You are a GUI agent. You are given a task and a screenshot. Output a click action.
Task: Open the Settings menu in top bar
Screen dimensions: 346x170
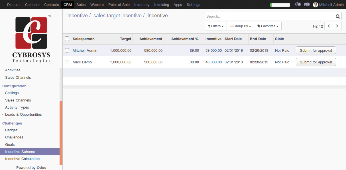[193, 5]
